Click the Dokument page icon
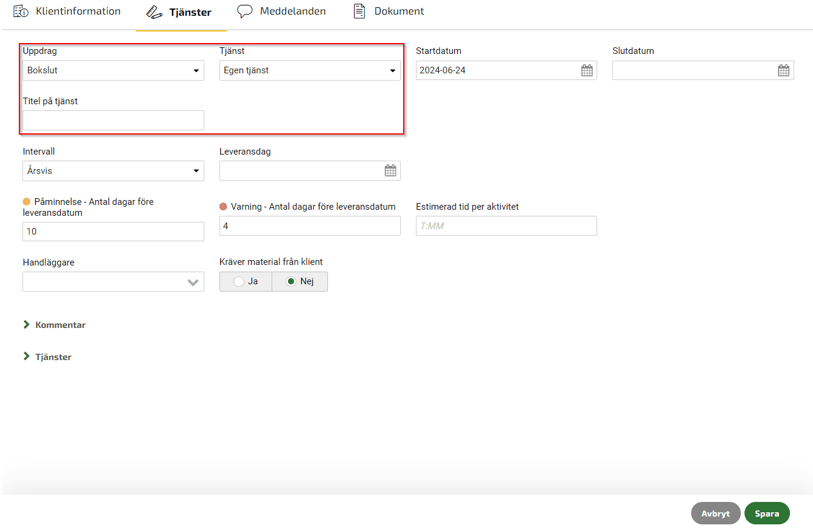 360,12
